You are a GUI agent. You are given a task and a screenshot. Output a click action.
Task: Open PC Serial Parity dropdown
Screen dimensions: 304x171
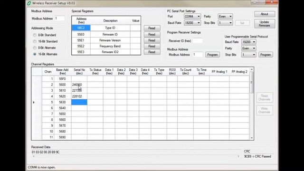tap(225, 17)
